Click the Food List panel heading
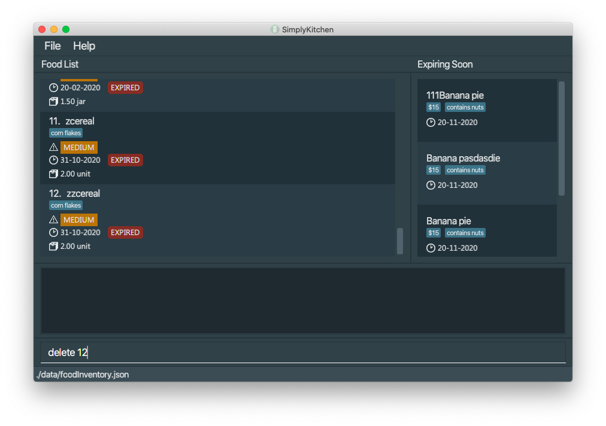Screen dimensions: 606x426 coord(60,64)
